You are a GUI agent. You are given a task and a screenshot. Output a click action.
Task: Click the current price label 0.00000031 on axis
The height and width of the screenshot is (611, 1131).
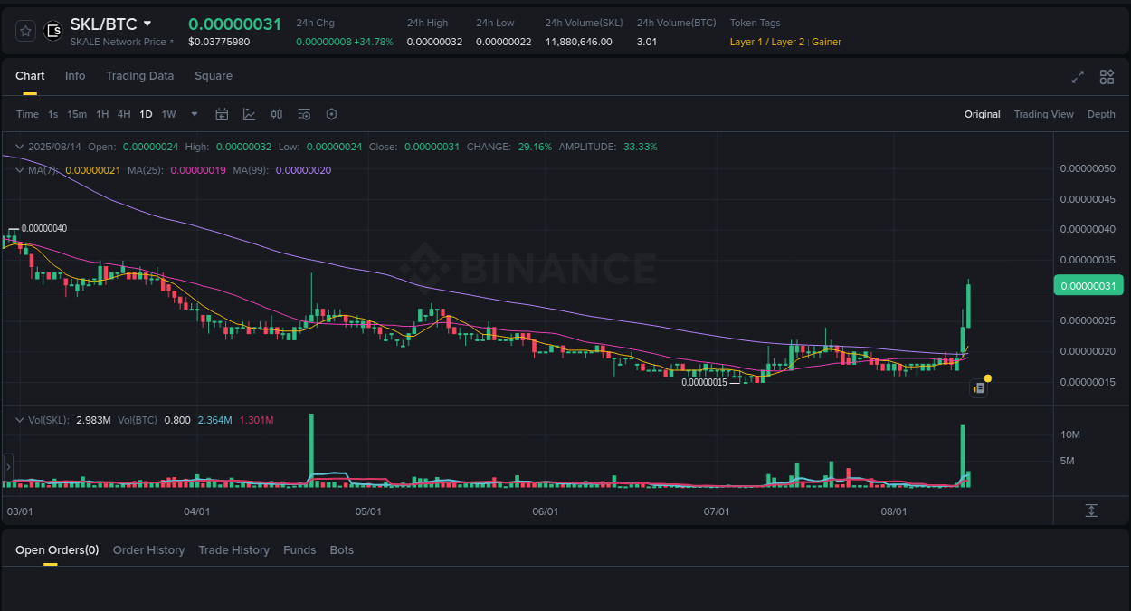pyautogui.click(x=1088, y=285)
